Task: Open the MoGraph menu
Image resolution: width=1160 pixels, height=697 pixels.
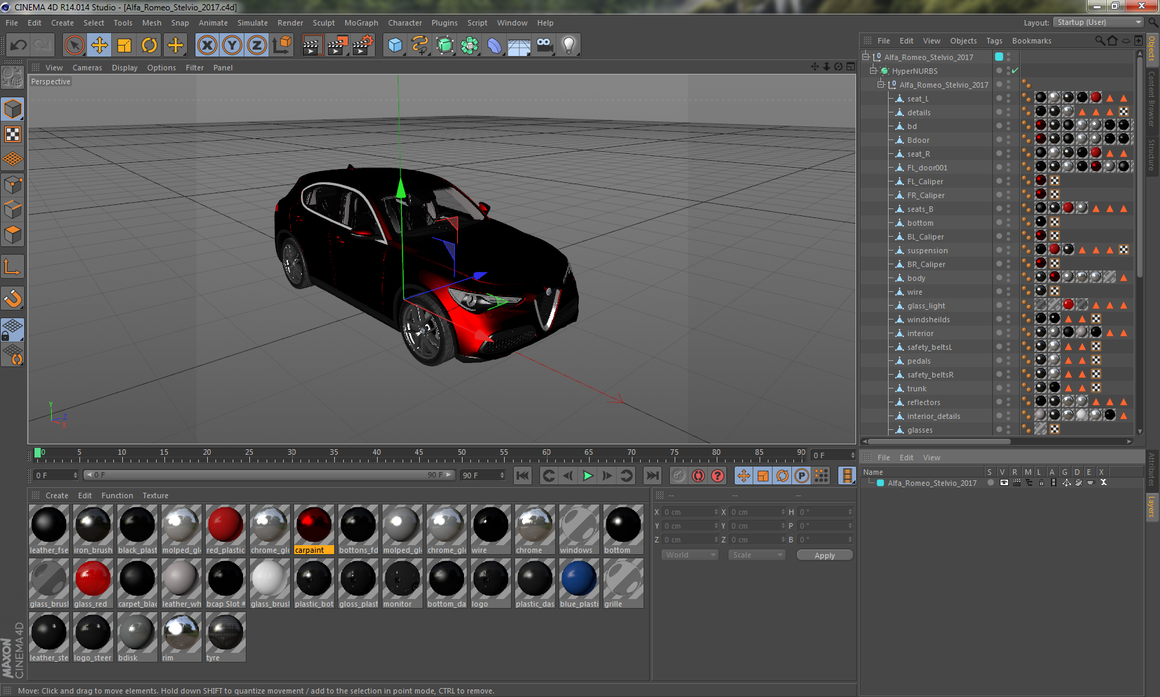Action: [x=361, y=23]
